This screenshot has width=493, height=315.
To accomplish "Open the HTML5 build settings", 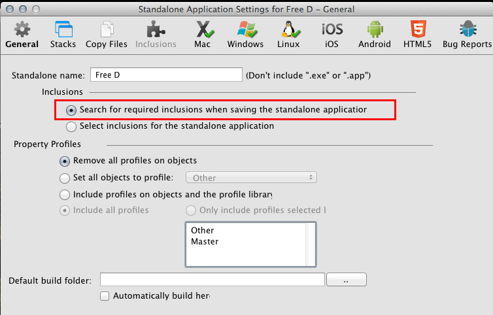I will coord(418,35).
